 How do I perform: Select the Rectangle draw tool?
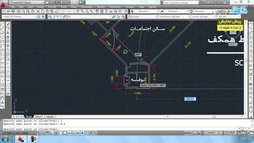[2, 41]
